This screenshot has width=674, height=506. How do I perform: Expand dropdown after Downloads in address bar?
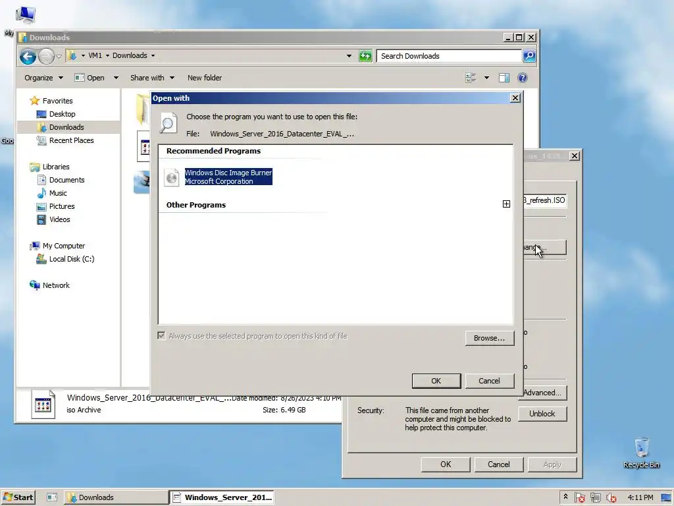pyautogui.click(x=153, y=55)
